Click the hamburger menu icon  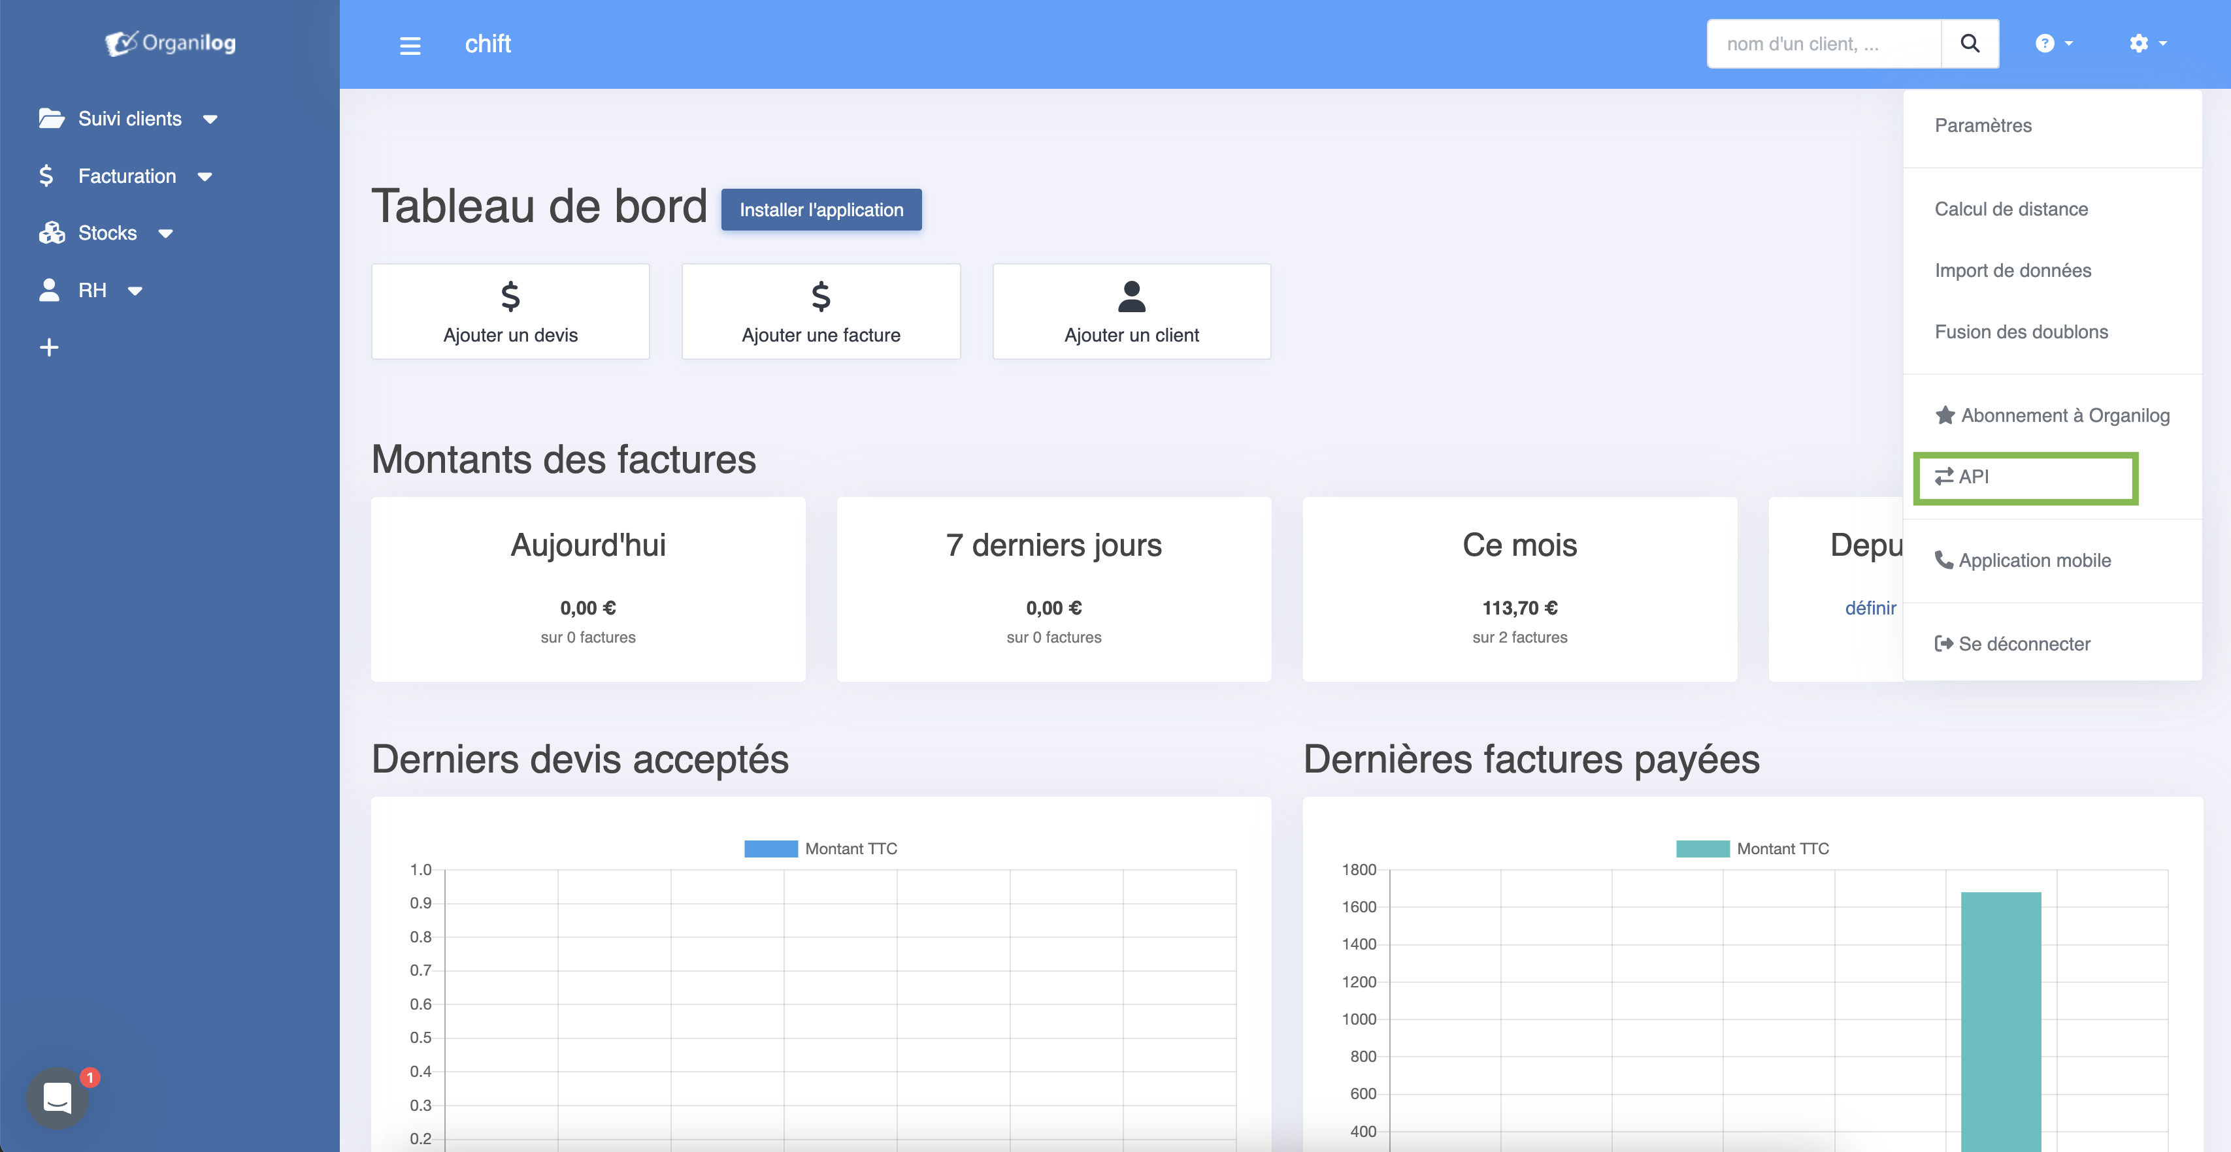point(410,45)
